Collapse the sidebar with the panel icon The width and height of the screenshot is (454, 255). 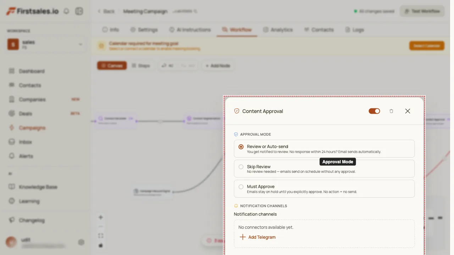(79, 11)
